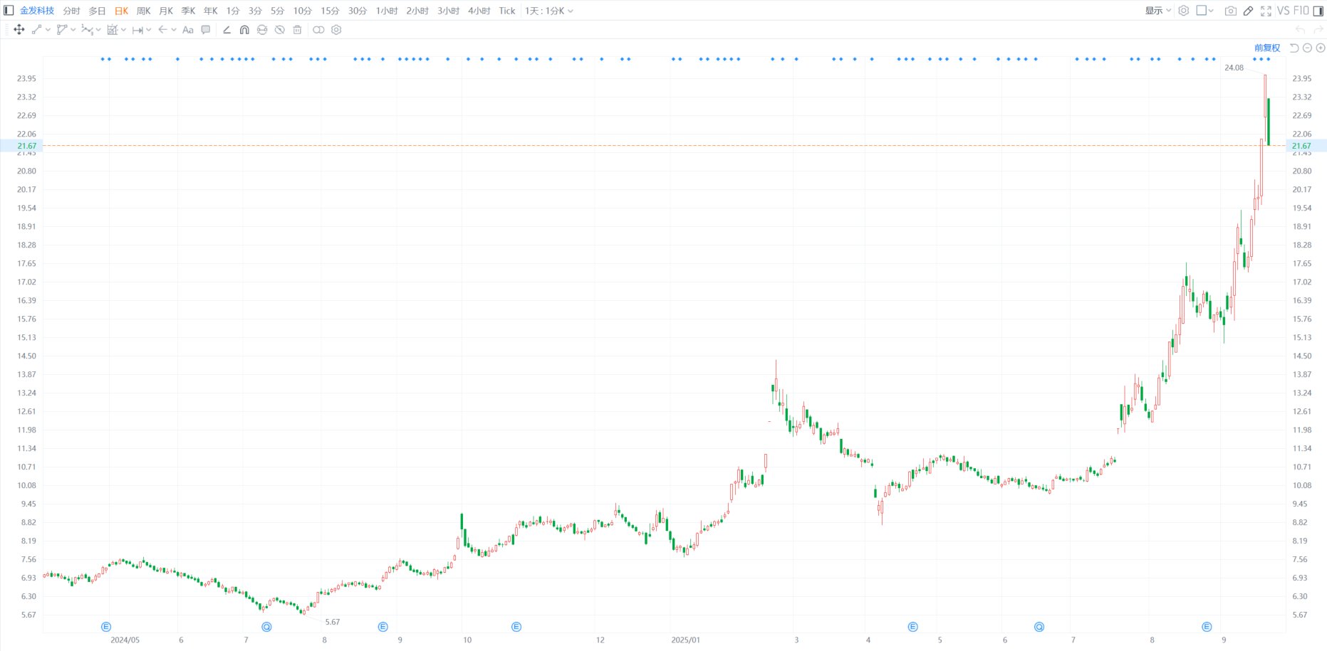Hide all drawings with the eye-slash icon
Image resolution: width=1327 pixels, height=651 pixels.
280,30
